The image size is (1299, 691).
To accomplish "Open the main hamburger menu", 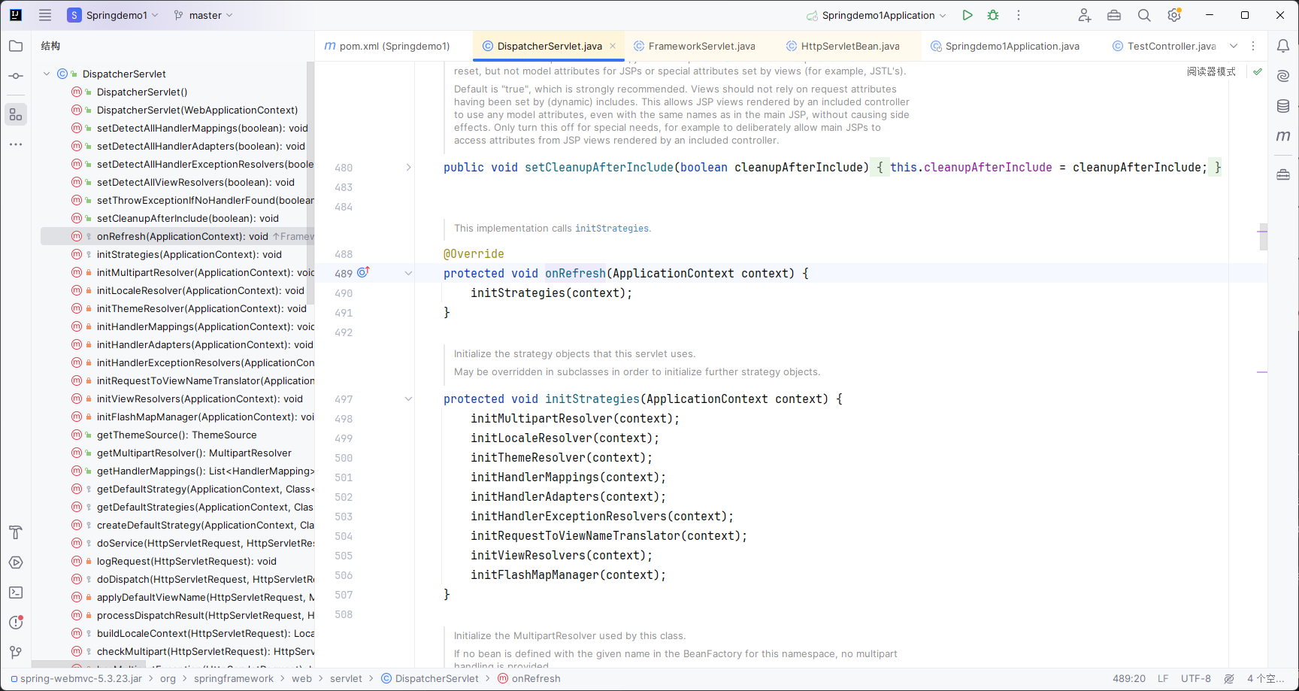I will [45, 15].
